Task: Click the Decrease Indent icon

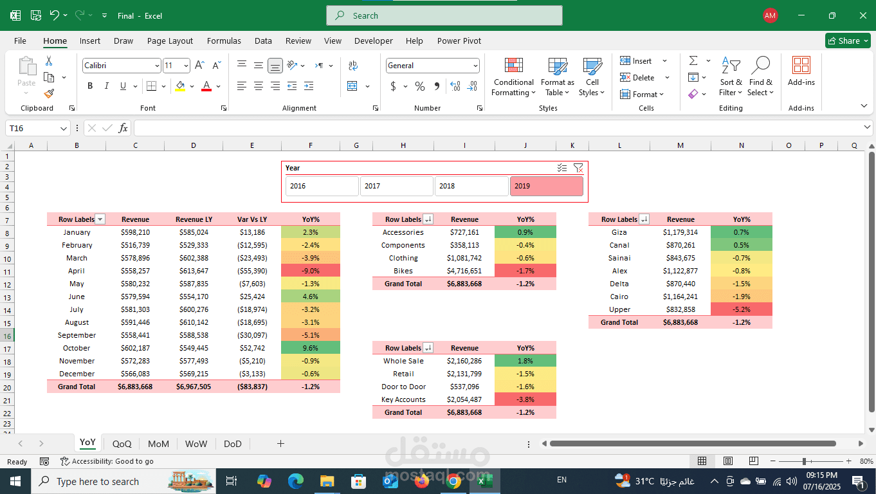Action: coord(292,86)
